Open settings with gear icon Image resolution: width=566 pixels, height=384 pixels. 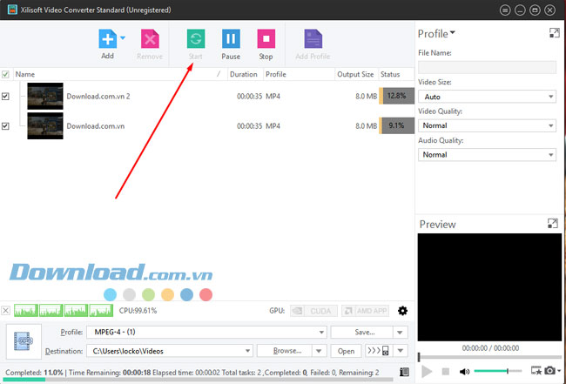point(403,311)
